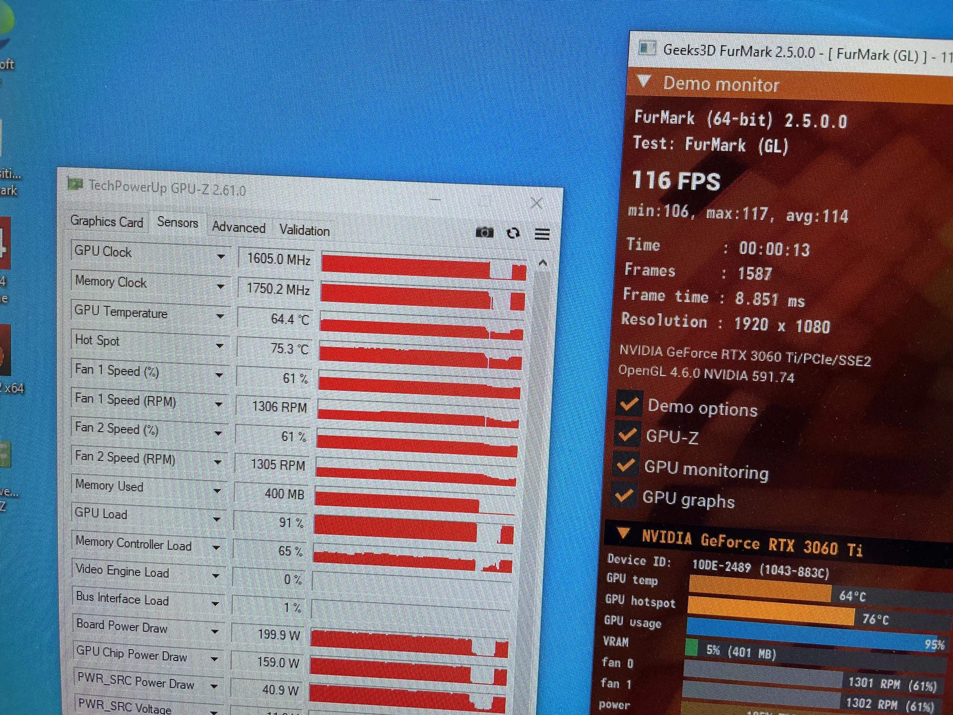Open the Memory Clock sensor dropdown

(x=221, y=286)
